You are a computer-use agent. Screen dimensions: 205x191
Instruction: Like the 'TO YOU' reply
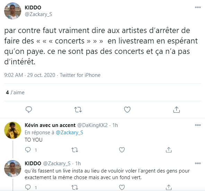122,150
